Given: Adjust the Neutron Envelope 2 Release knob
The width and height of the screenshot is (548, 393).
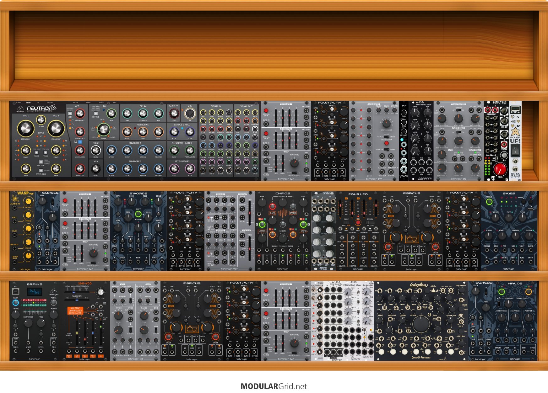Looking at the screenshot, I should click(158, 169).
